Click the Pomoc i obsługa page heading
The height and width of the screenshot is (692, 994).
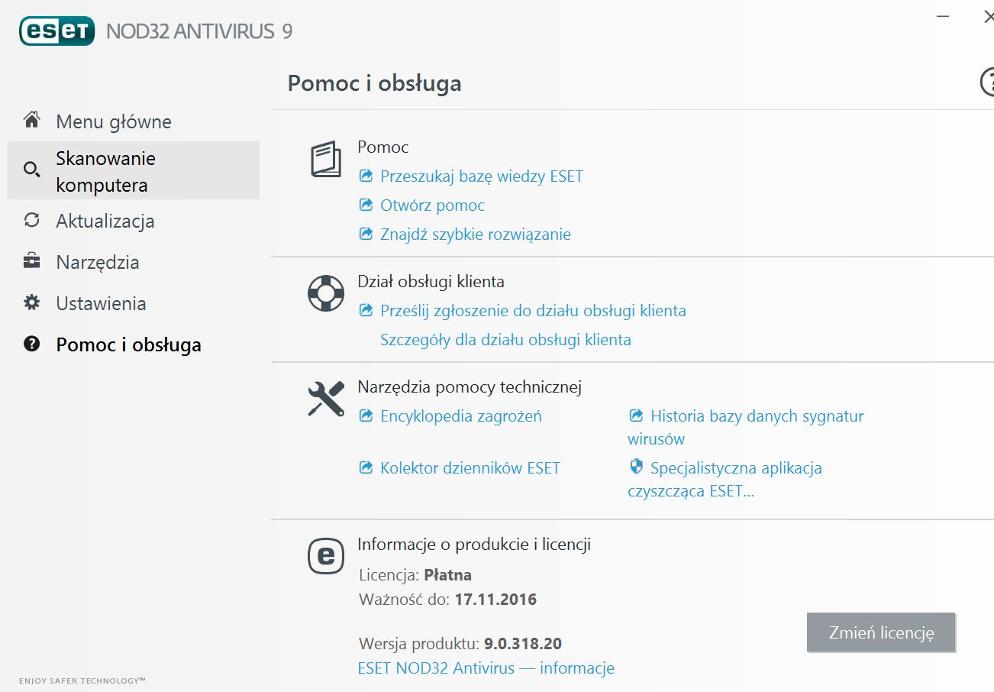[x=375, y=82]
